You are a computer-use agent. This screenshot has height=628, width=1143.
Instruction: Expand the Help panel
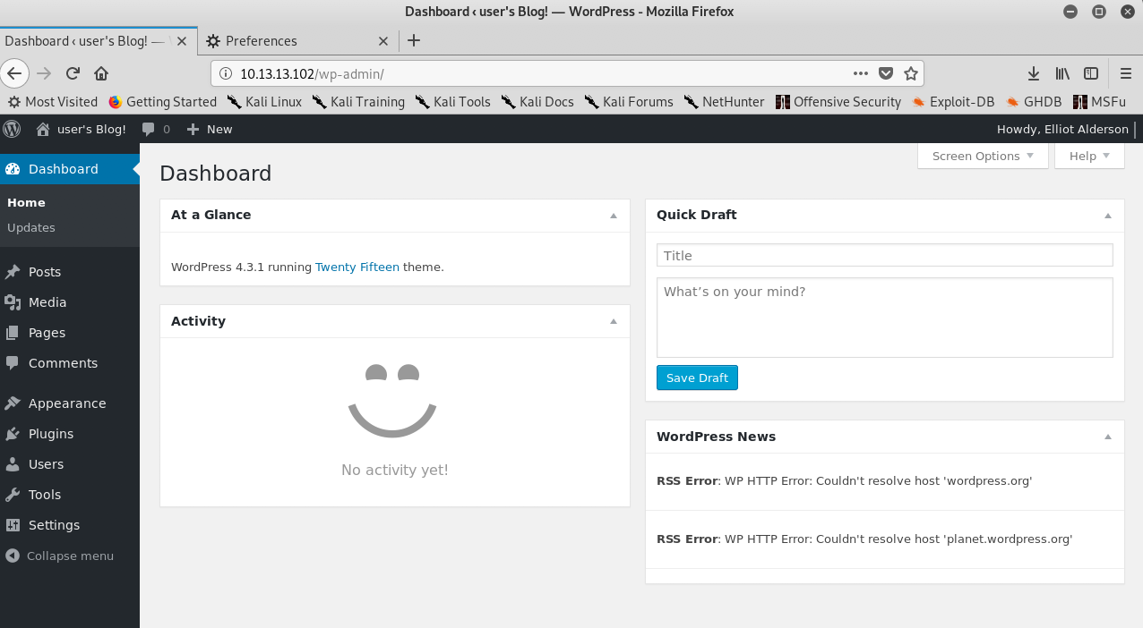tap(1089, 156)
